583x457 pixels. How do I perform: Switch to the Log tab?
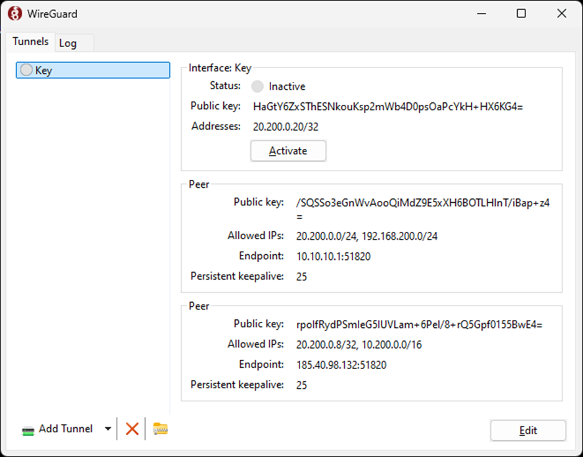coord(68,43)
